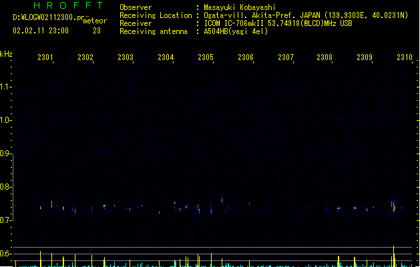Click the 0.6 kHz axis label
Screen dimensions: 420x267
[5, 254]
